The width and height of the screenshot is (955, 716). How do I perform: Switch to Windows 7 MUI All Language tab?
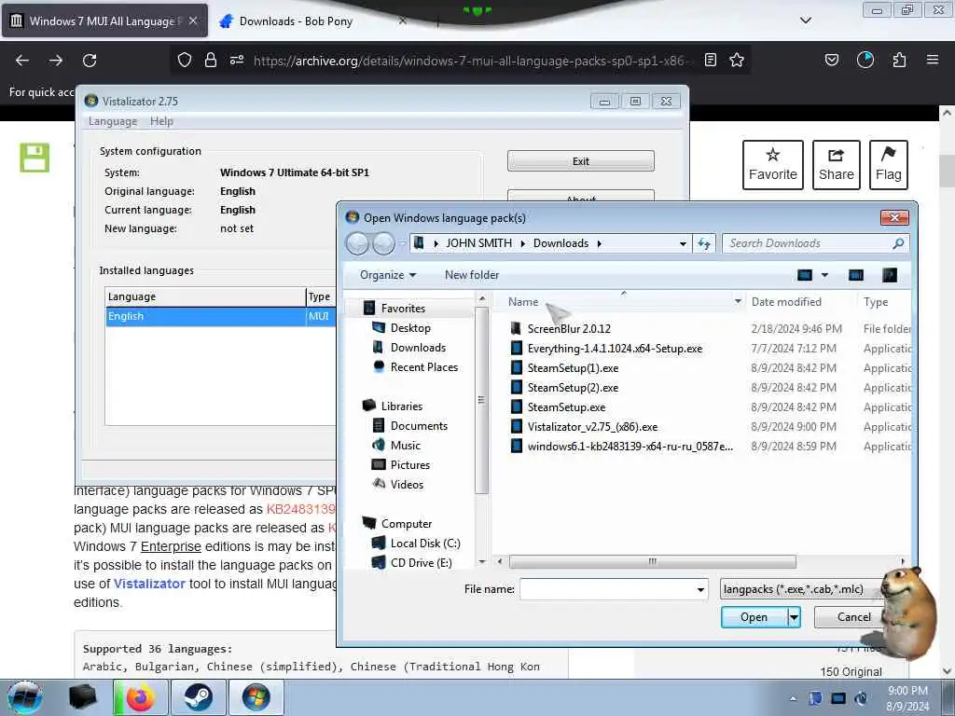point(104,21)
